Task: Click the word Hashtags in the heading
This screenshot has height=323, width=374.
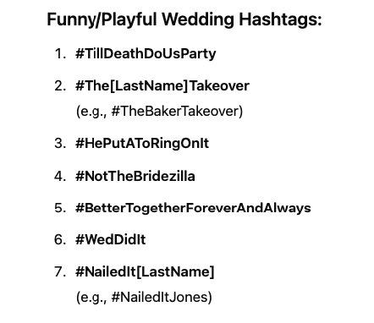Action: tap(280, 20)
